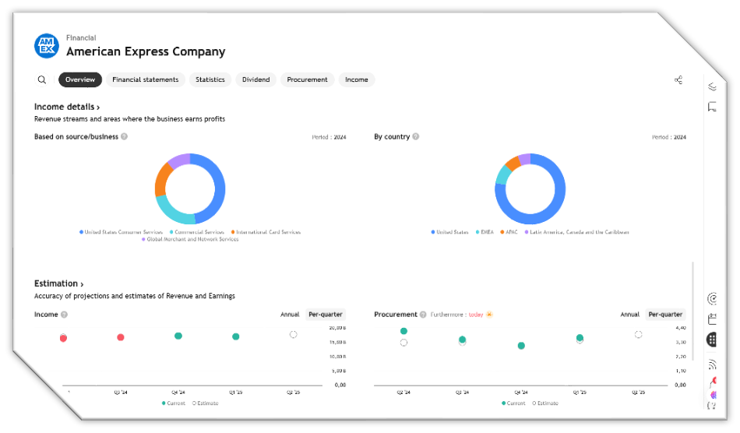Select Annual for Income chart
The height and width of the screenshot is (433, 740).
point(290,314)
